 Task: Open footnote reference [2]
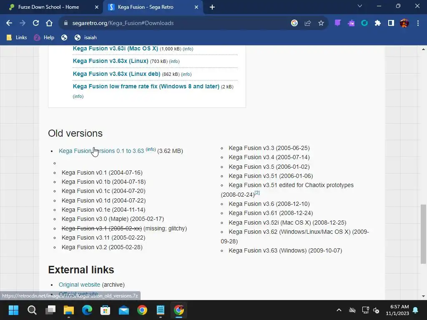tap(257, 192)
